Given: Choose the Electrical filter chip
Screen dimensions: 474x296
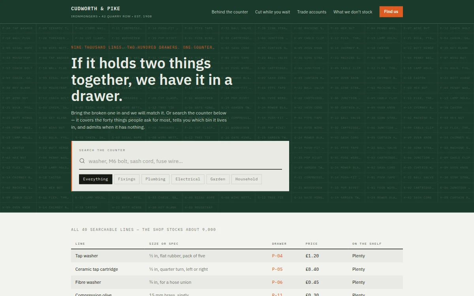Looking at the screenshot, I should 188,179.
